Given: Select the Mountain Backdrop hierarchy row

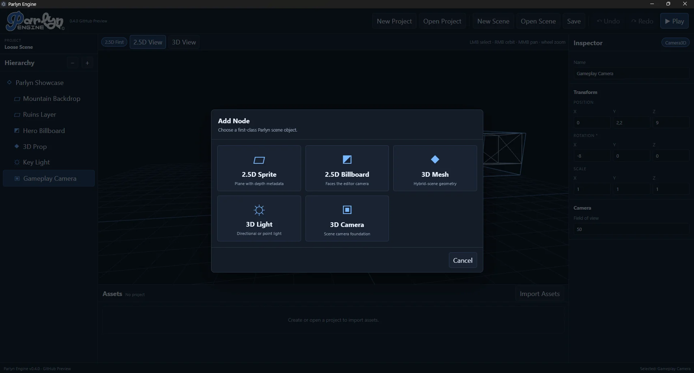Looking at the screenshot, I should coord(49,99).
